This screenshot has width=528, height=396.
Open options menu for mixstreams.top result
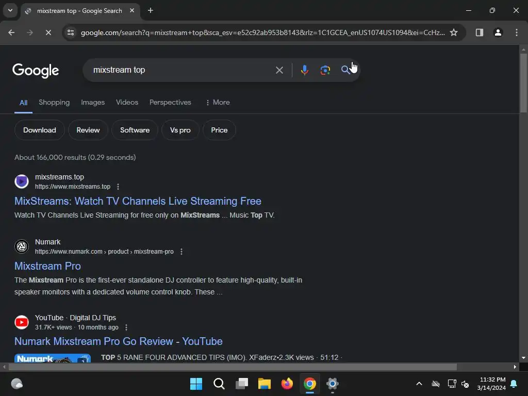click(x=118, y=187)
